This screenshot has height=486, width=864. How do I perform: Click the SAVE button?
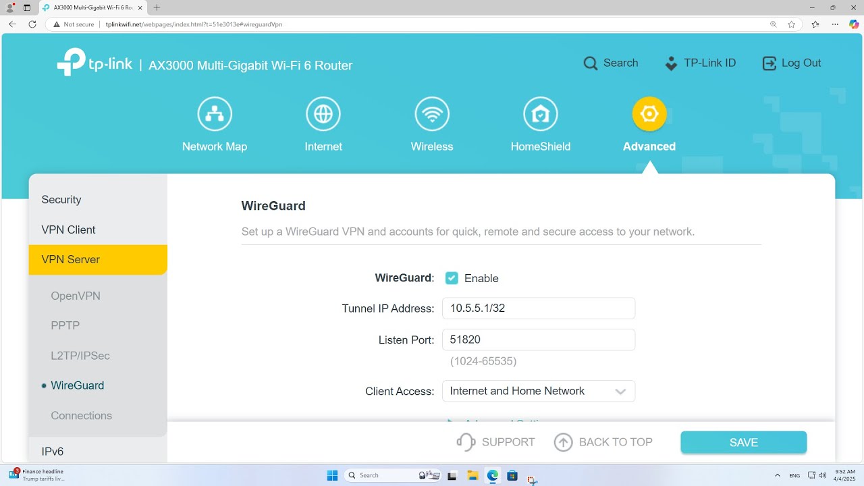[x=744, y=442]
